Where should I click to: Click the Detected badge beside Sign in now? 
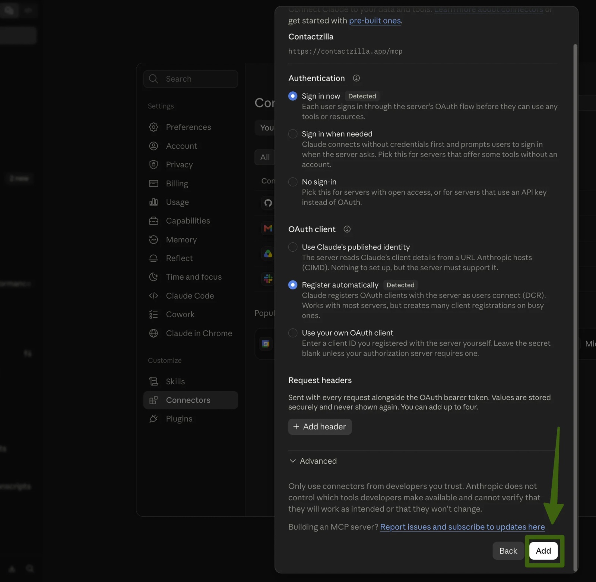click(x=362, y=96)
